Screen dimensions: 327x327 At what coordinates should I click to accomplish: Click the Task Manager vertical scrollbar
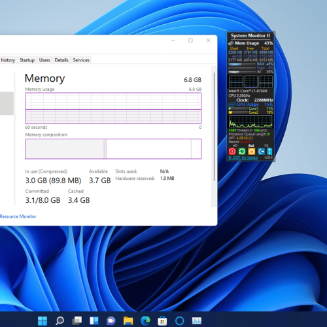coord(214,126)
